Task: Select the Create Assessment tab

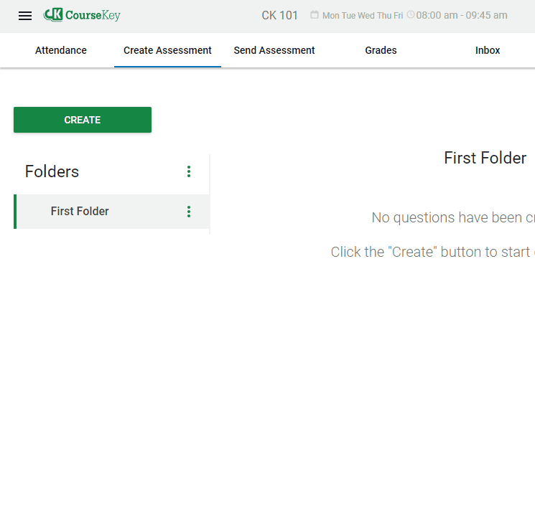Action: [x=167, y=50]
